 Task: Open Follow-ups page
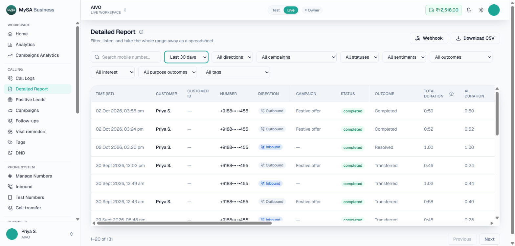37,121
